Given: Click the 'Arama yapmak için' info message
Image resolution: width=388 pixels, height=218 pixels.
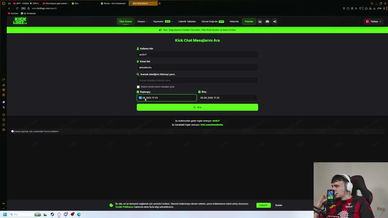Looking at the screenshot, I should coord(36,131).
